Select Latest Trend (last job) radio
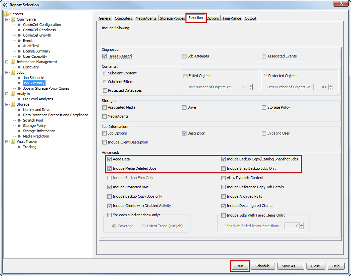This screenshot has height=276, width=351. (x=144, y=226)
